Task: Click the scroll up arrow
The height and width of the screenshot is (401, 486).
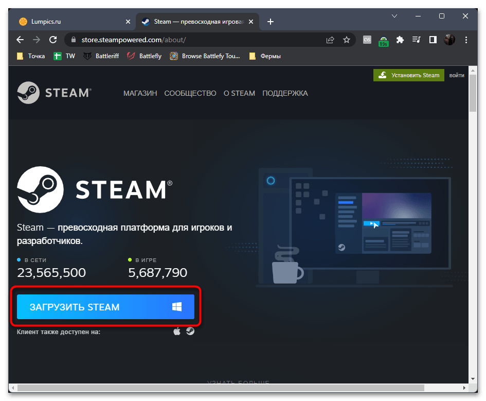Action: 473,71
